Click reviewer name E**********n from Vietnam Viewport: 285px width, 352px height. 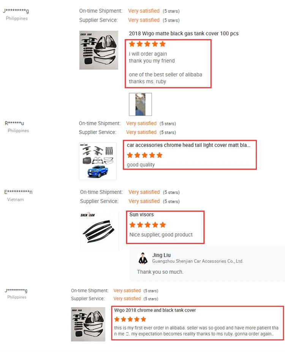[x=18, y=192]
